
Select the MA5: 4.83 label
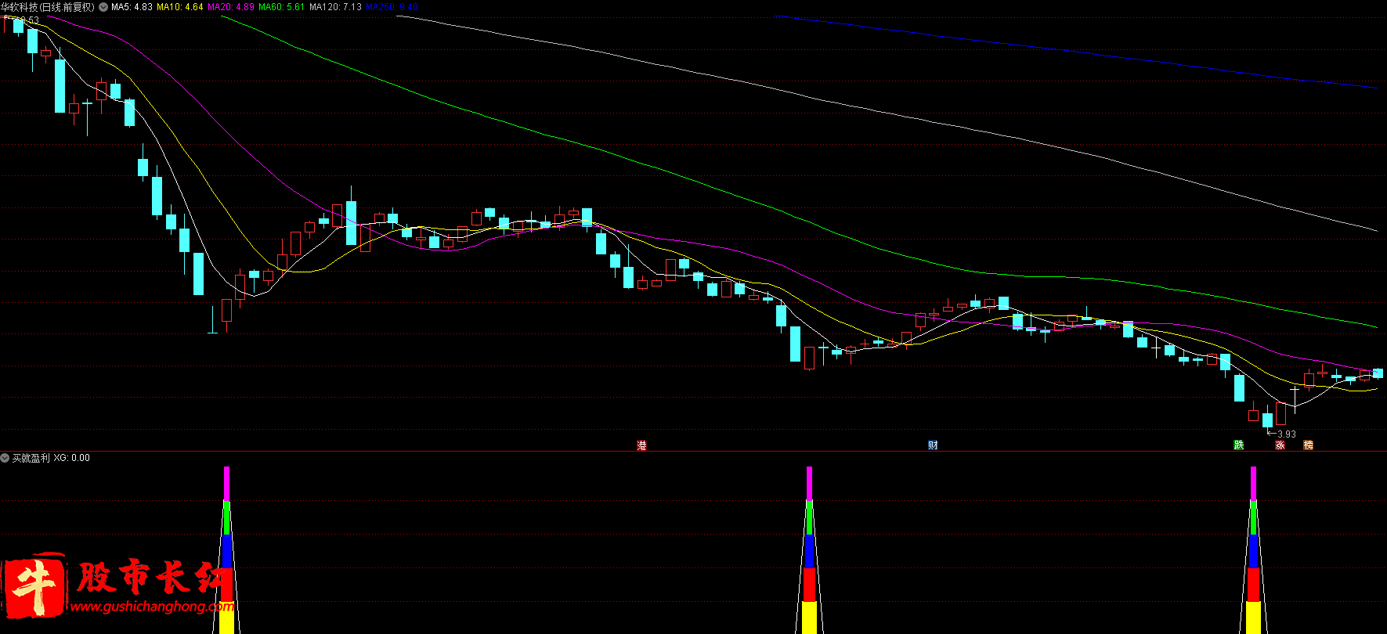tap(132, 7)
